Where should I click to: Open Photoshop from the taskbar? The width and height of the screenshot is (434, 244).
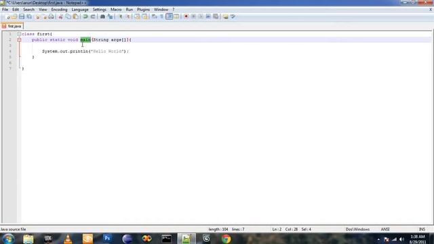pos(107,239)
